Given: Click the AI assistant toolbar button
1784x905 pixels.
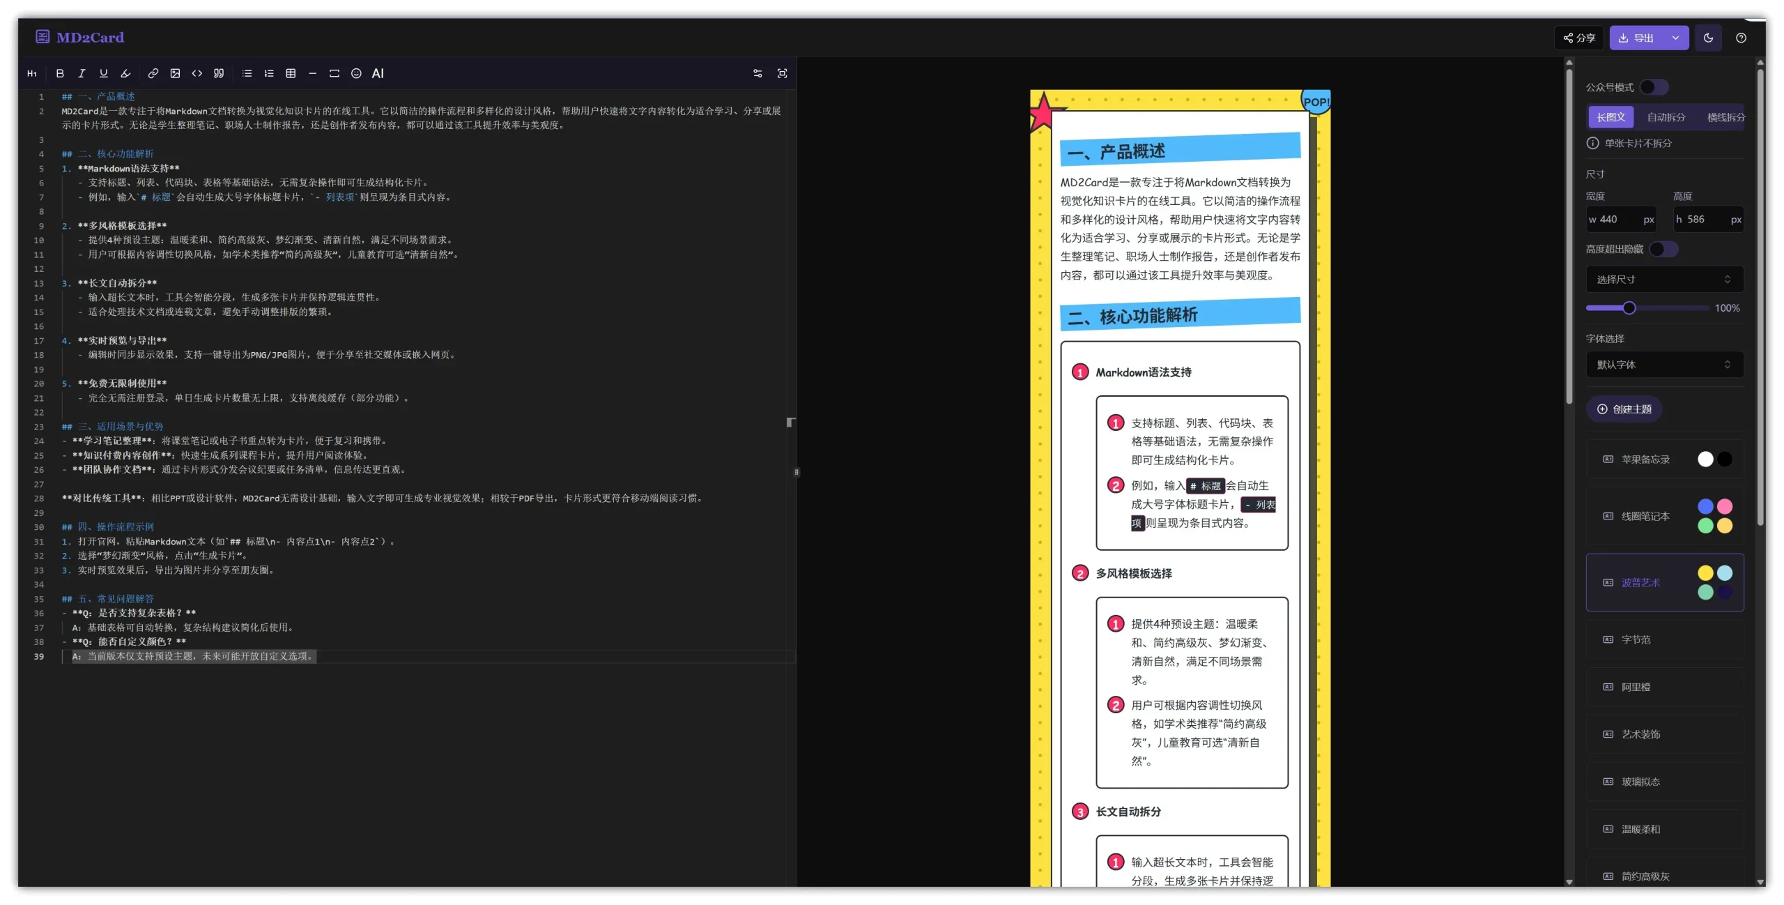Looking at the screenshot, I should click(378, 73).
